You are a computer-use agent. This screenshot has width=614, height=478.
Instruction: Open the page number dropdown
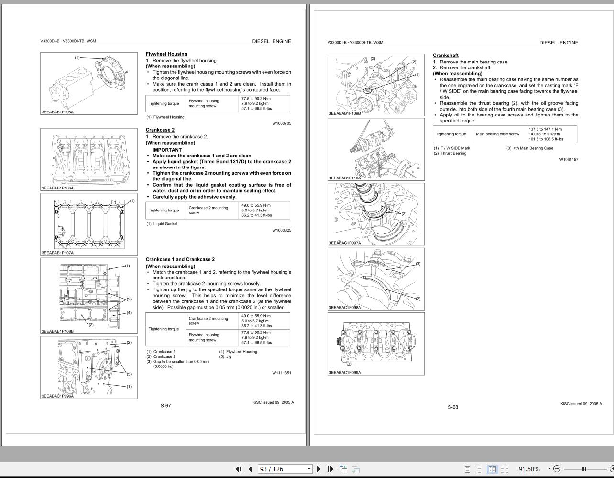(309, 469)
